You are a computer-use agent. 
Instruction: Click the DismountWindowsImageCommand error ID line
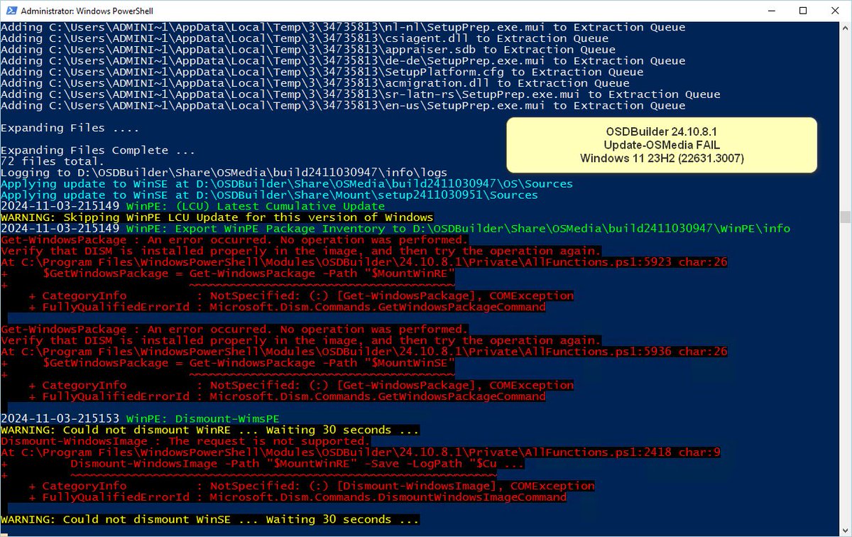(x=297, y=497)
